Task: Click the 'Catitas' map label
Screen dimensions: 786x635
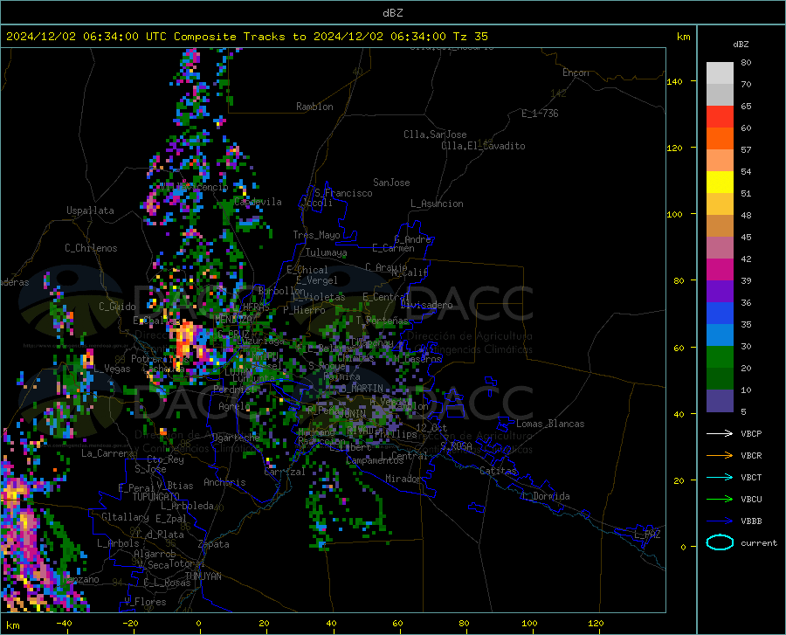Action: click(499, 471)
